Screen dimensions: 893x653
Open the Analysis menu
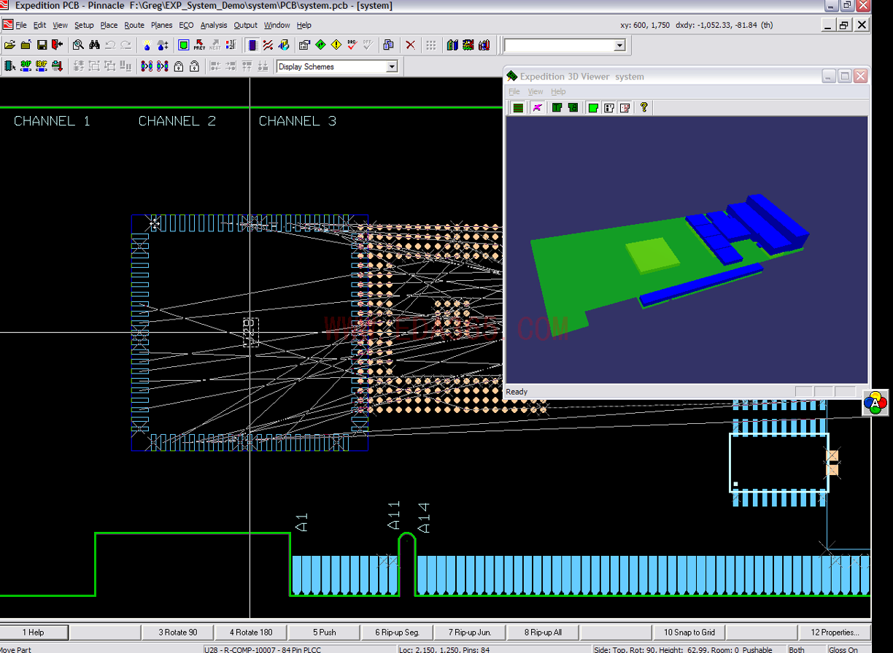214,25
